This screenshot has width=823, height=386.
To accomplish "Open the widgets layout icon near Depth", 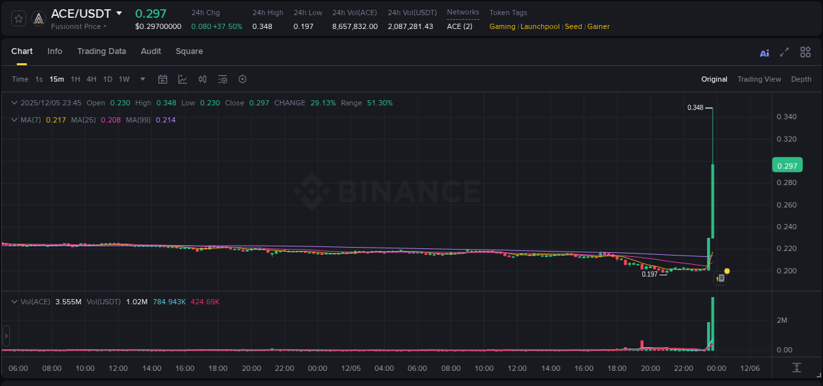I will click(805, 52).
